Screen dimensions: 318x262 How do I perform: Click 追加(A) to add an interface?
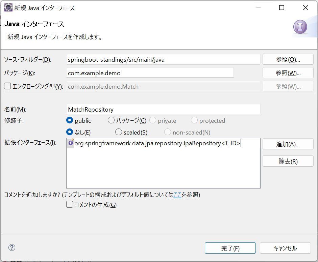(288, 144)
